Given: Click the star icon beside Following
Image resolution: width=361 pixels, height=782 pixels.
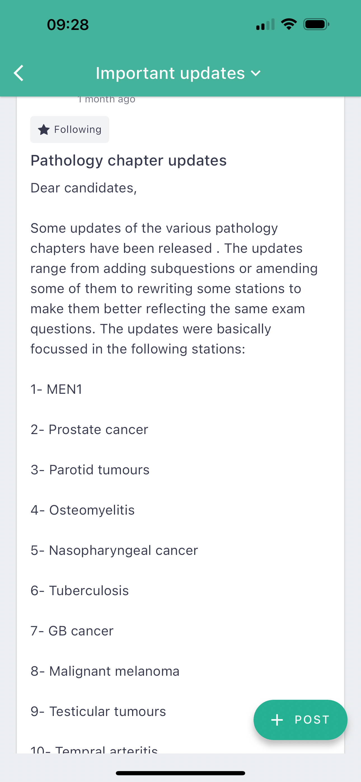Looking at the screenshot, I should (x=44, y=129).
